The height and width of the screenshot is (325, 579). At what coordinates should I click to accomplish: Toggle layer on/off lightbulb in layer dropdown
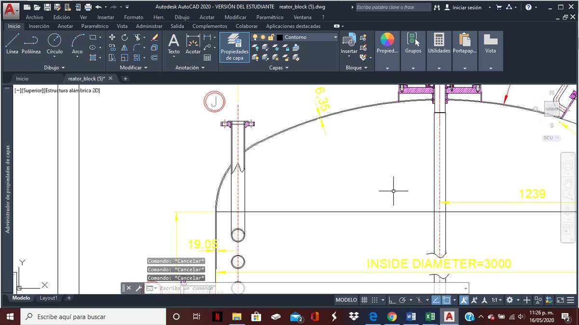click(x=255, y=38)
